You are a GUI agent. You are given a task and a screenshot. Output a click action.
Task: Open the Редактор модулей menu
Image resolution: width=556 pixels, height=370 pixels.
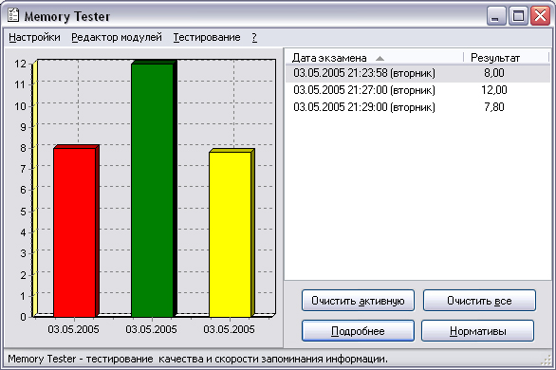[117, 37]
